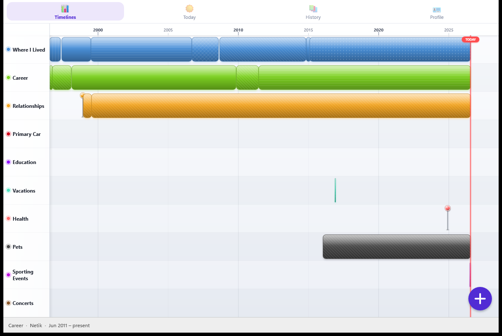The image size is (502, 336).
Task: Click the red dot beside Primary Car
Action: tap(9, 134)
